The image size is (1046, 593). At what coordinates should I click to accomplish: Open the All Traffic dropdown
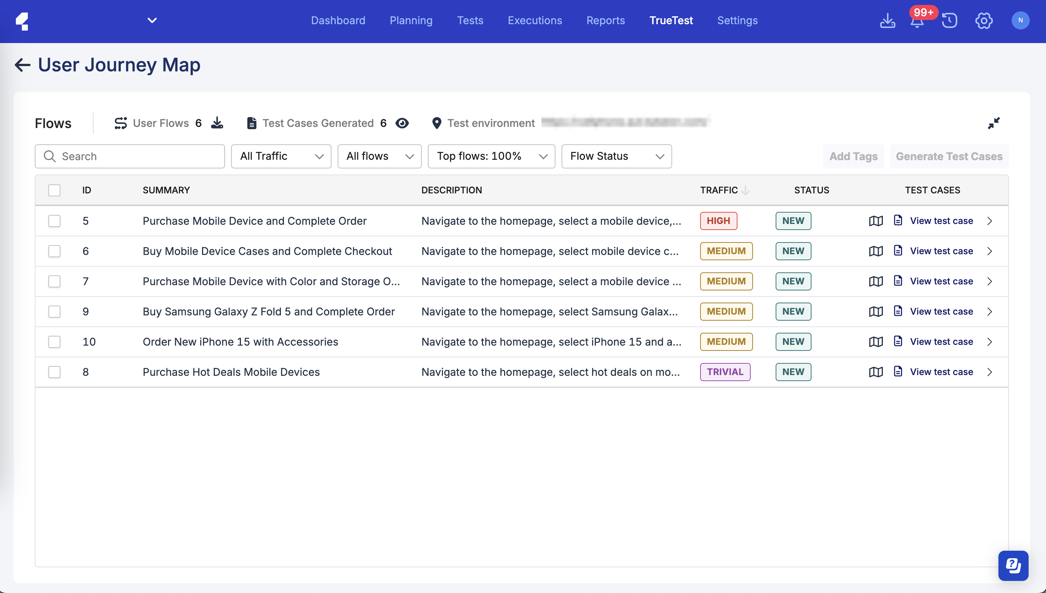(x=281, y=156)
